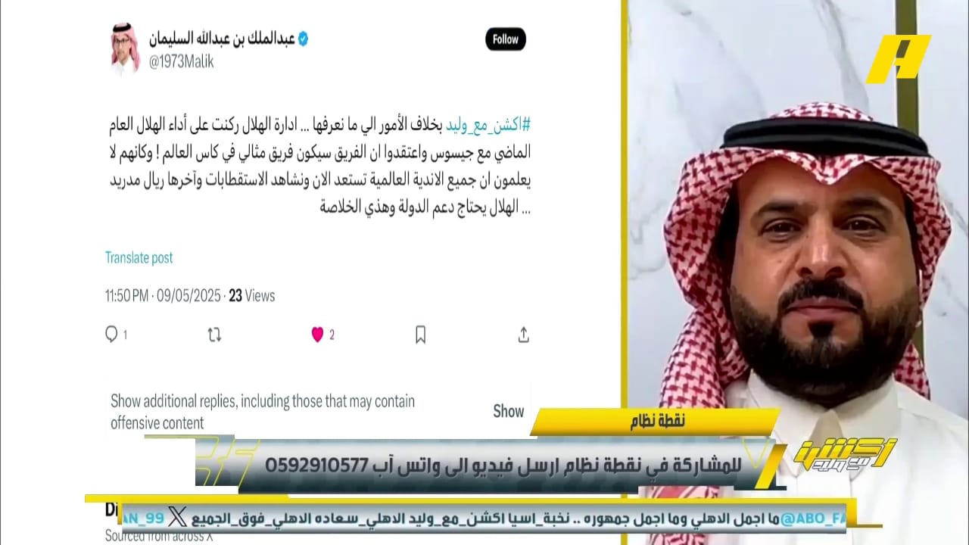Click the Follow button

coord(506,39)
